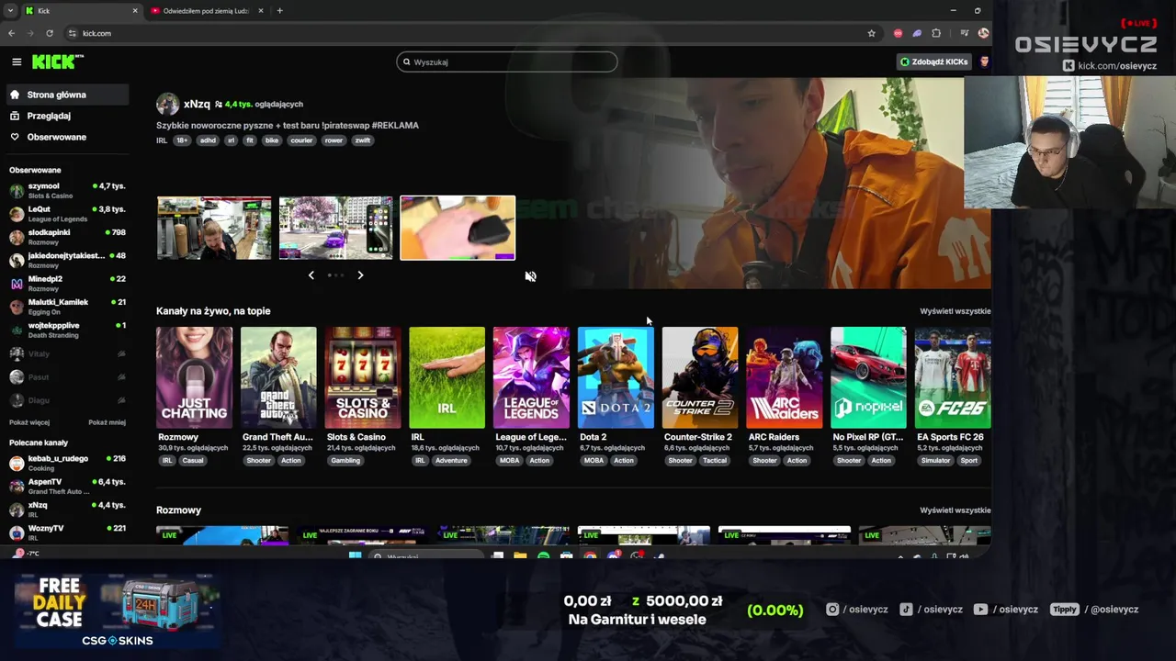Open a new browser tab
Screen dimensions: 1176x661
pos(279,11)
